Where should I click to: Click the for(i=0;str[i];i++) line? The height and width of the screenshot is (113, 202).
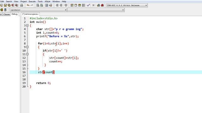(x=53, y=43)
